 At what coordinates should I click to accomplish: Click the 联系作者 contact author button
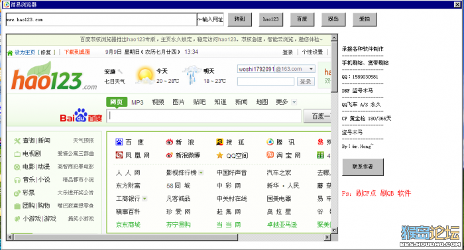click(363, 166)
